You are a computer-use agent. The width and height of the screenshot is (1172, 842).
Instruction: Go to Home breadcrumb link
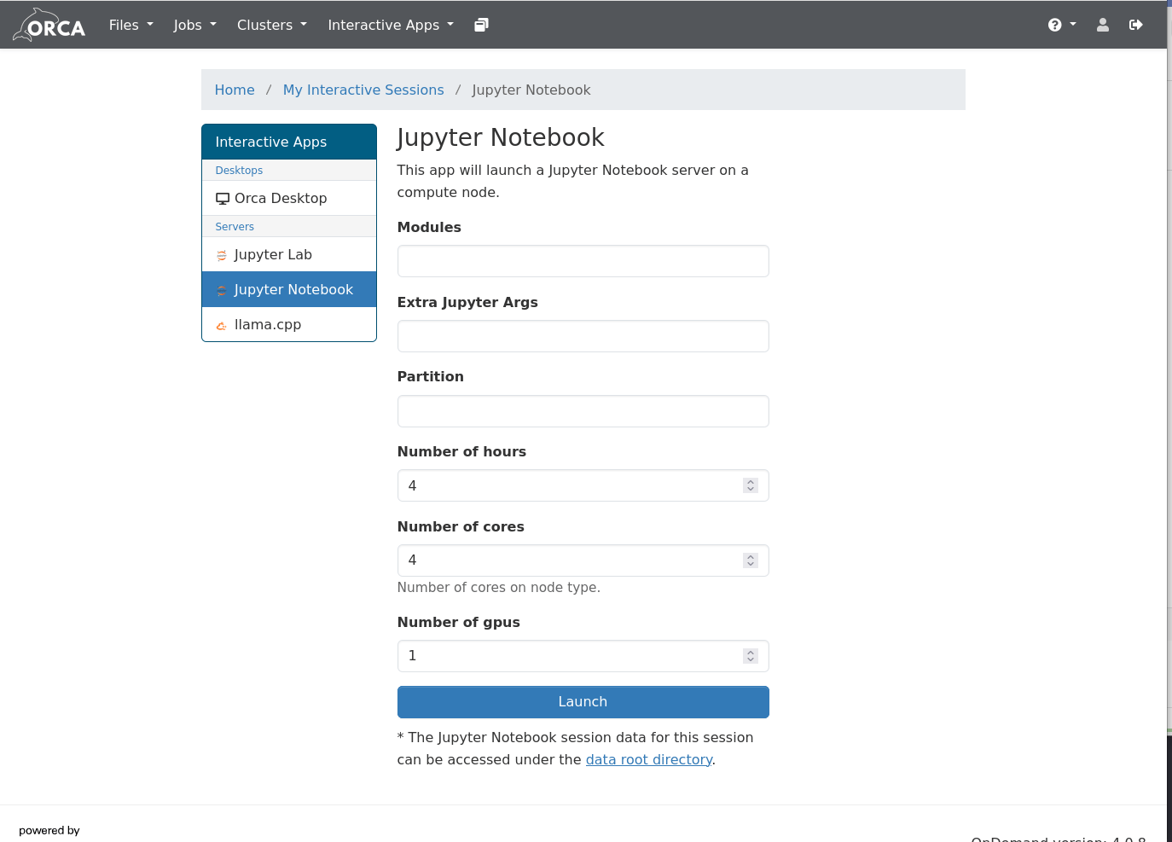click(x=235, y=90)
